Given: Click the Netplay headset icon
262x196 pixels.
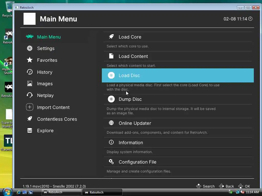Looking at the screenshot, I should pyautogui.click(x=30, y=95).
